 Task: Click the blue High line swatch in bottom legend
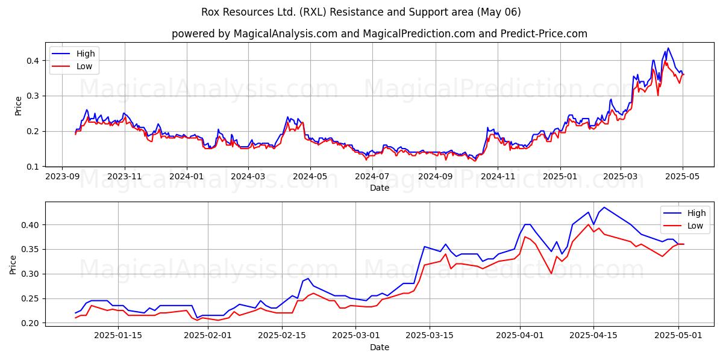[673, 214]
